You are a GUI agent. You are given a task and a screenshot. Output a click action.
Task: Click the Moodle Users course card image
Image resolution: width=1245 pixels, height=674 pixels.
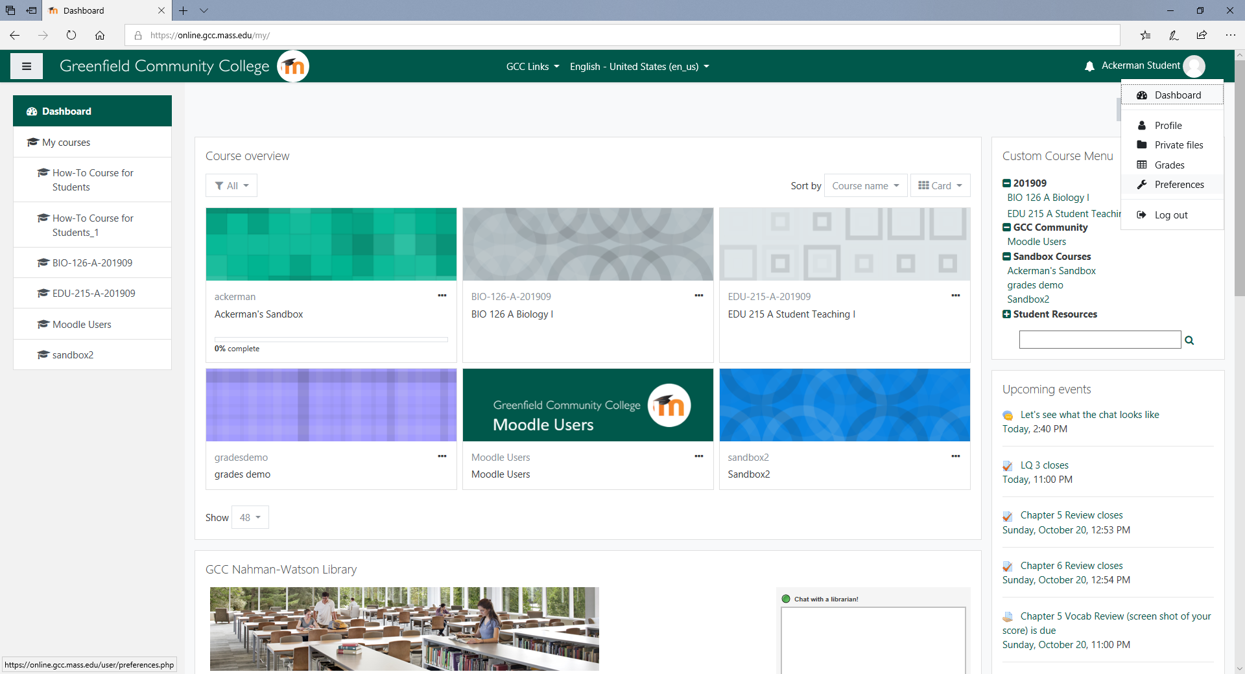click(588, 405)
